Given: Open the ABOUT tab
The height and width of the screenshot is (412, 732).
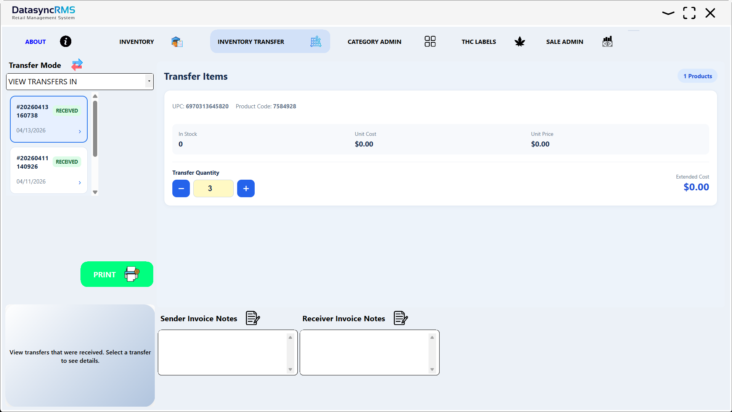Looking at the screenshot, I should pos(35,42).
